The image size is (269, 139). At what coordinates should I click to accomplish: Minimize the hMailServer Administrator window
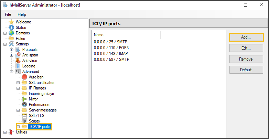pos(230,5)
